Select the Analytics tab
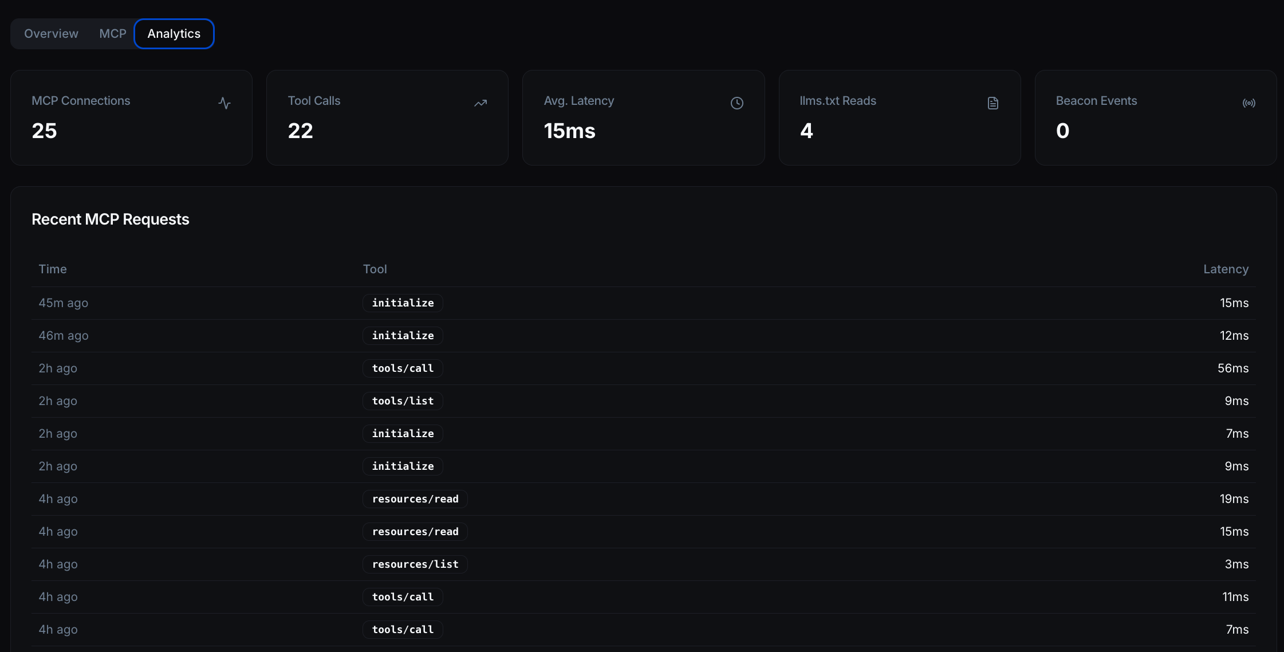This screenshot has height=652, width=1284. pos(174,33)
